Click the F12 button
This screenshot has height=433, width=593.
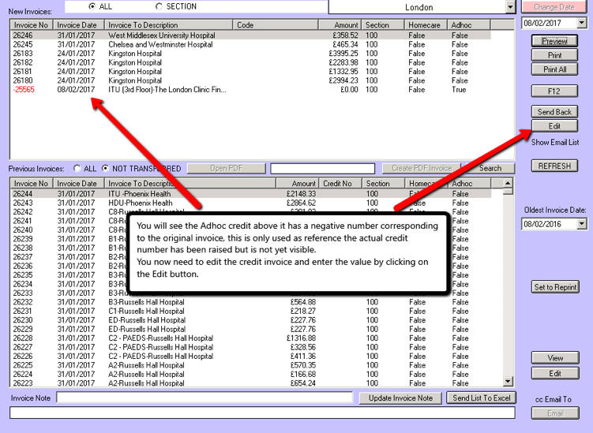[x=554, y=91]
